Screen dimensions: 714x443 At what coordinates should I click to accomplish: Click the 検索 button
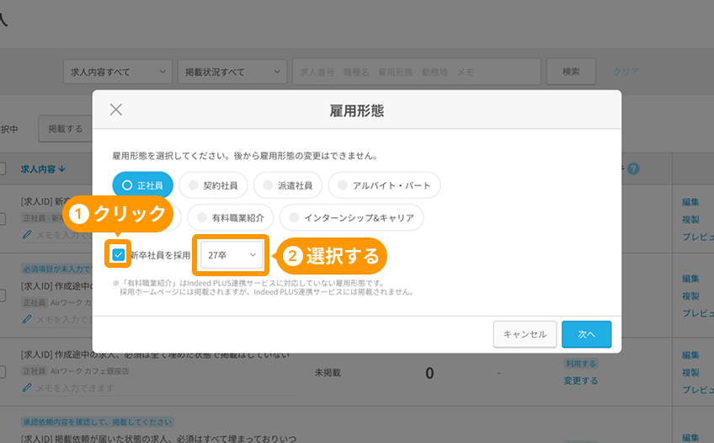point(571,72)
